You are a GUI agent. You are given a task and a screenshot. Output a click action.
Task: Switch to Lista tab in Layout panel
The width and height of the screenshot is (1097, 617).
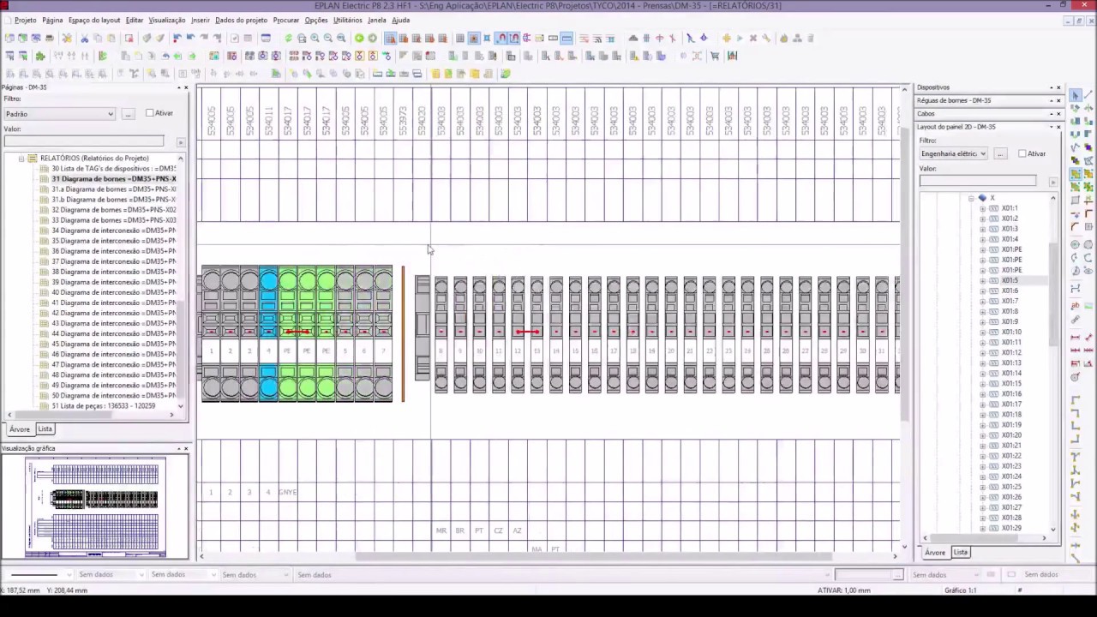point(960,553)
